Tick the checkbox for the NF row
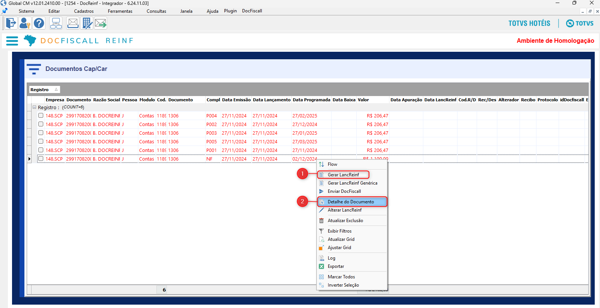Screen dimensions: 600x308 tap(41, 159)
